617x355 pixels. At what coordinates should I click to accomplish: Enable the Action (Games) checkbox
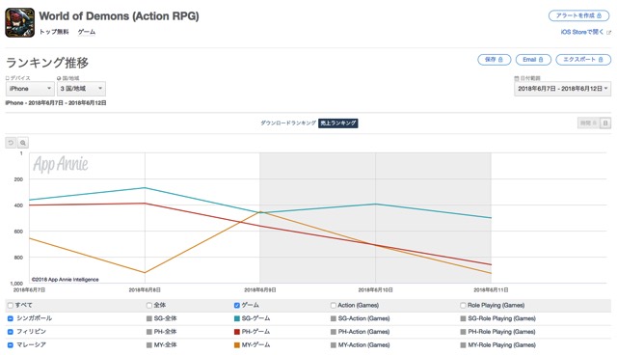pyautogui.click(x=334, y=306)
